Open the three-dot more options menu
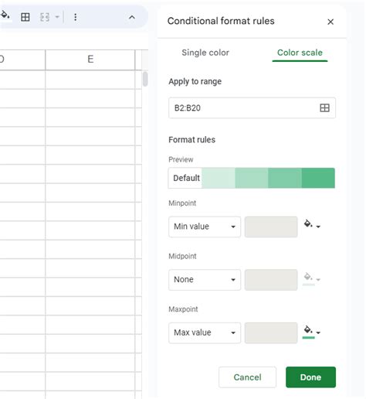The width and height of the screenshot is (366, 399). [x=75, y=17]
